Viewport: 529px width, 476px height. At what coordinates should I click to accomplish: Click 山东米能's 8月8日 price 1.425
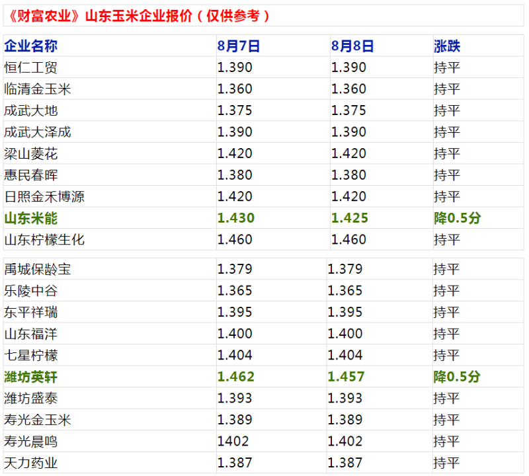tap(350, 218)
